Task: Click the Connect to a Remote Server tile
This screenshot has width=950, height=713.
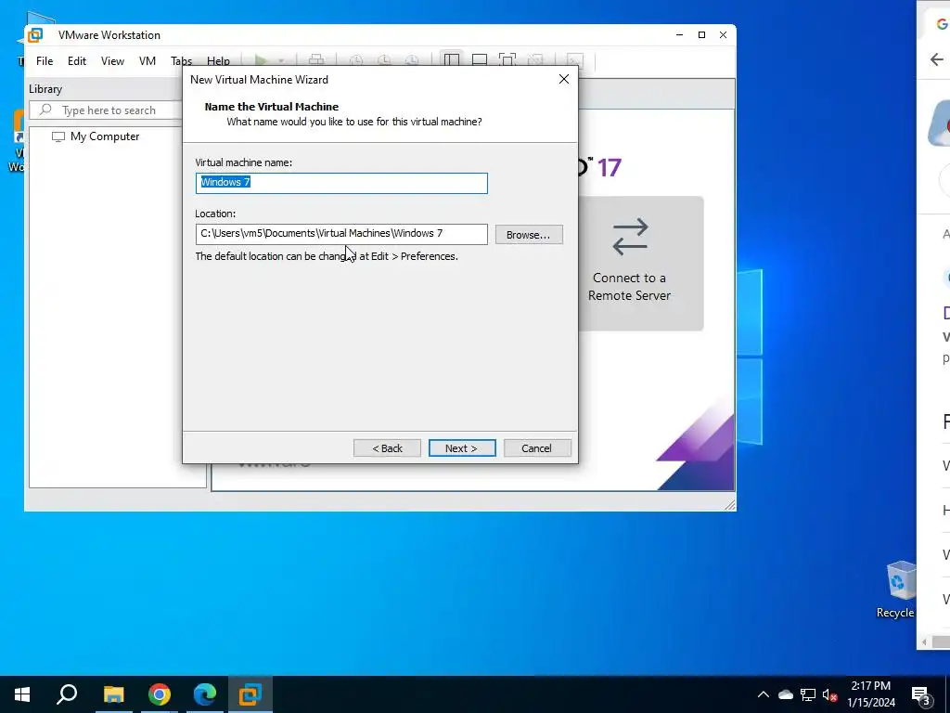Action: 641,264
